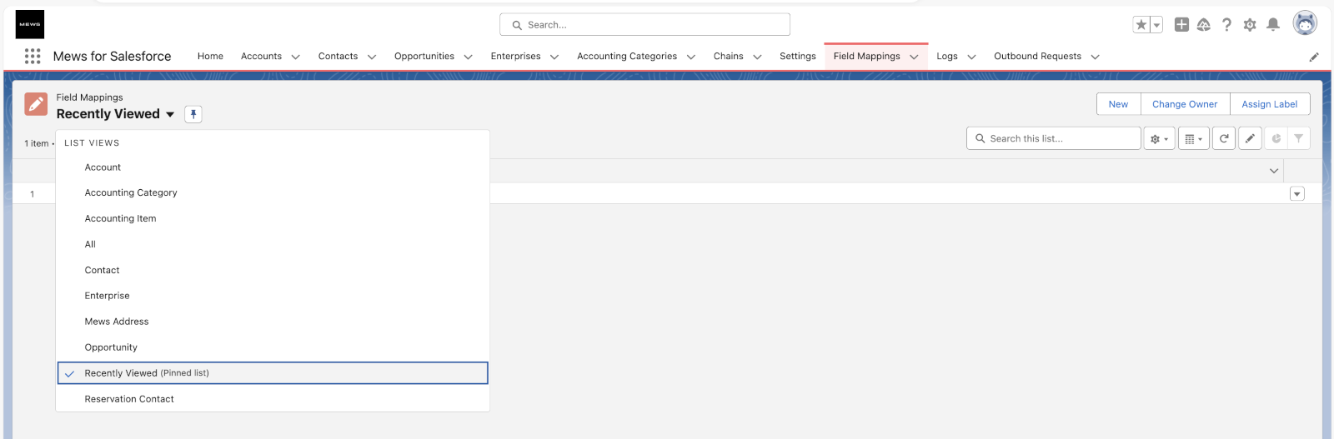The image size is (1334, 439).
Task: Open Opportunities tab dropdown chevron
Action: (468, 57)
